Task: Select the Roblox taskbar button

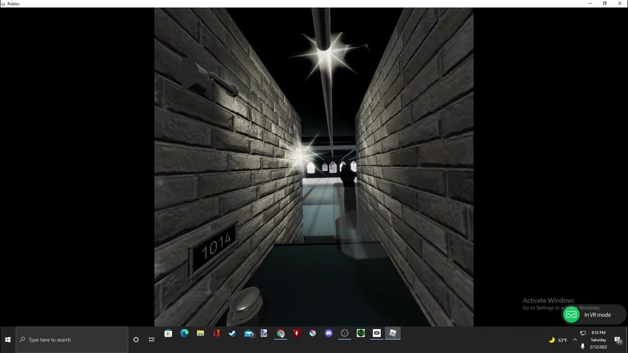Action: tap(392, 333)
